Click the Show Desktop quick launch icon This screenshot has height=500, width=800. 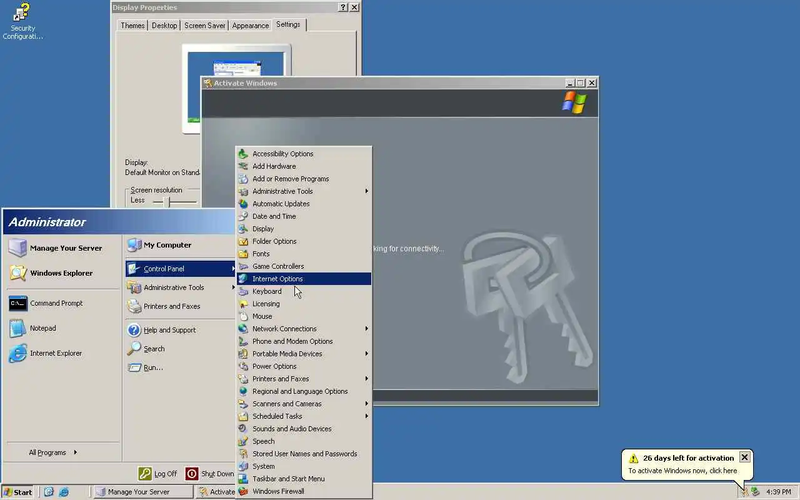[x=49, y=492]
